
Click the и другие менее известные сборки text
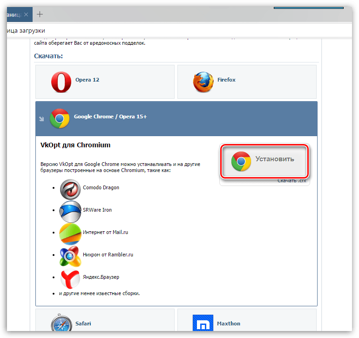point(99,294)
